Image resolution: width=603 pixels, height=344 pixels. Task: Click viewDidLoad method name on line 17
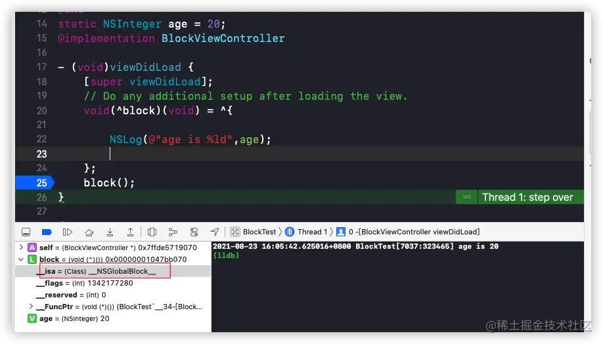click(145, 67)
